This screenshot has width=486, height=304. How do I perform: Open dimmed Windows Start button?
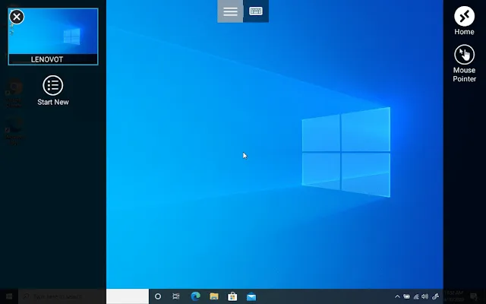point(9,296)
